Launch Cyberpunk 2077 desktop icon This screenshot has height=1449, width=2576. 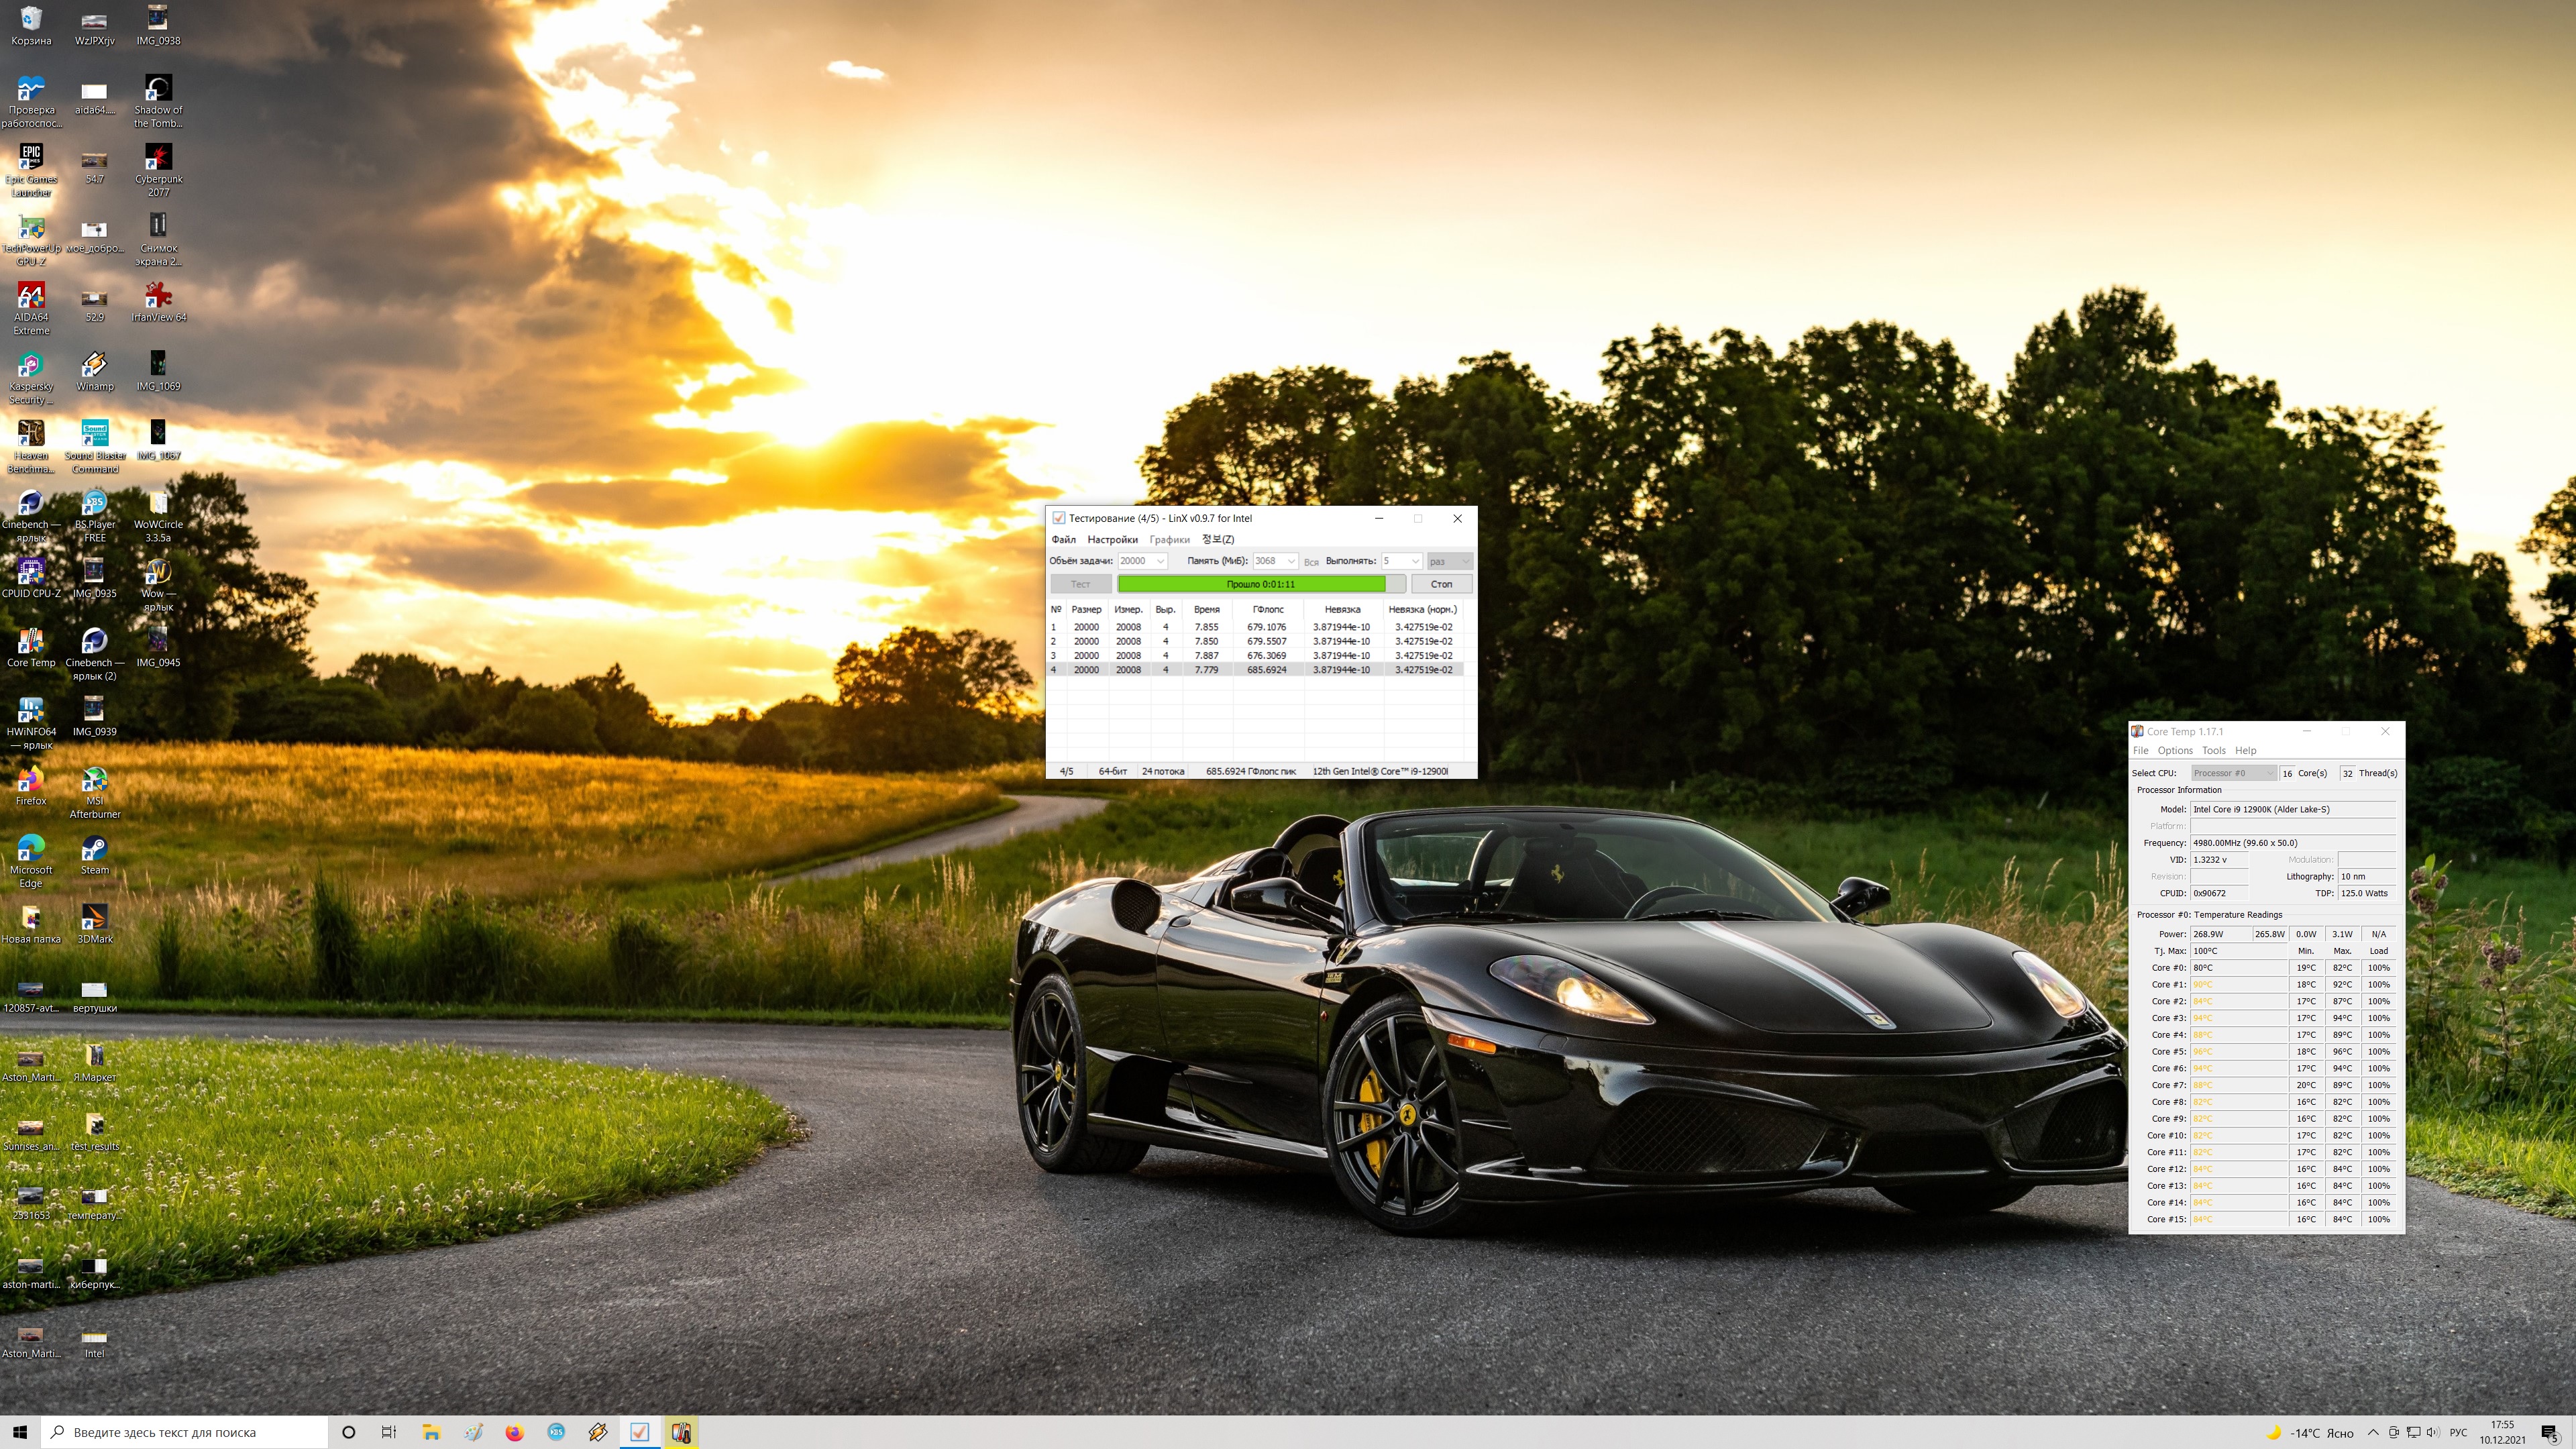tap(158, 159)
